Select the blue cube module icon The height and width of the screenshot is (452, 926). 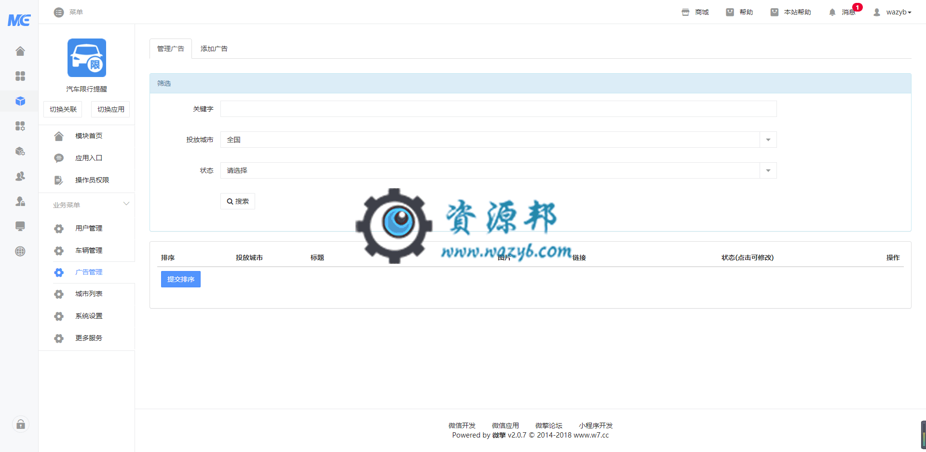[20, 101]
